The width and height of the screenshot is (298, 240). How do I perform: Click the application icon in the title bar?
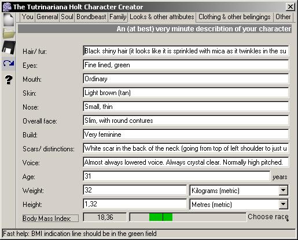pos(8,7)
